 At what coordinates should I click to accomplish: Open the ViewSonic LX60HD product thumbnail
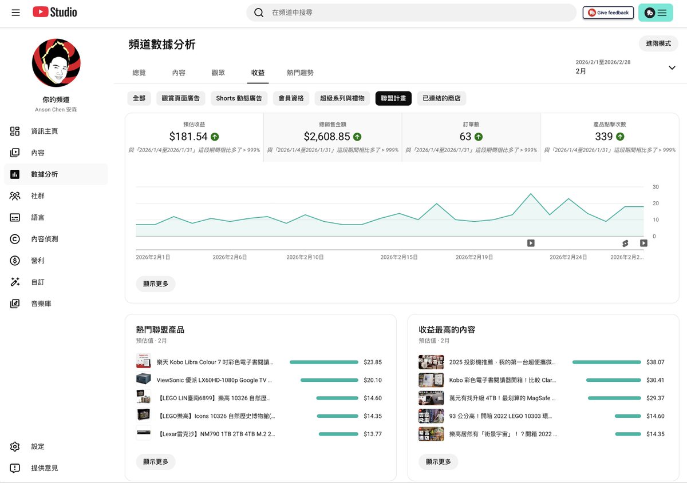pos(143,380)
